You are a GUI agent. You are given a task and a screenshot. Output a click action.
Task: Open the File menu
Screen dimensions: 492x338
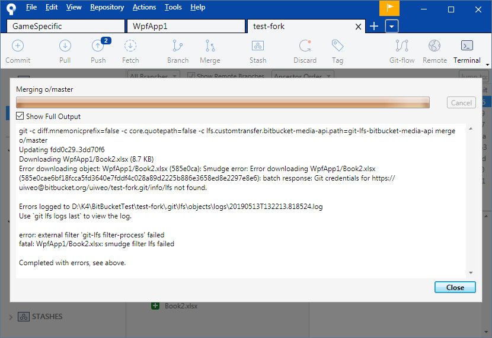click(x=31, y=7)
